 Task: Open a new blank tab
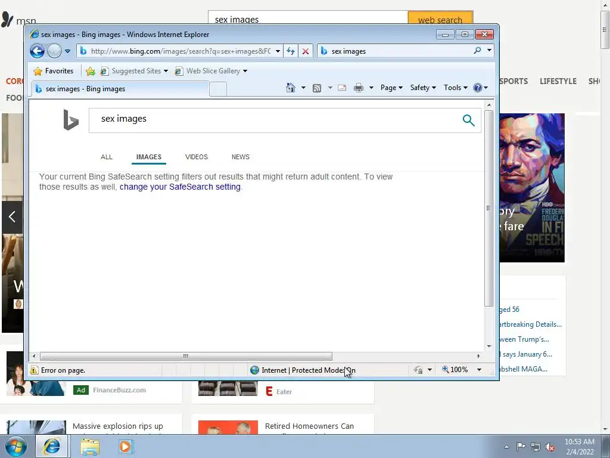(218, 89)
